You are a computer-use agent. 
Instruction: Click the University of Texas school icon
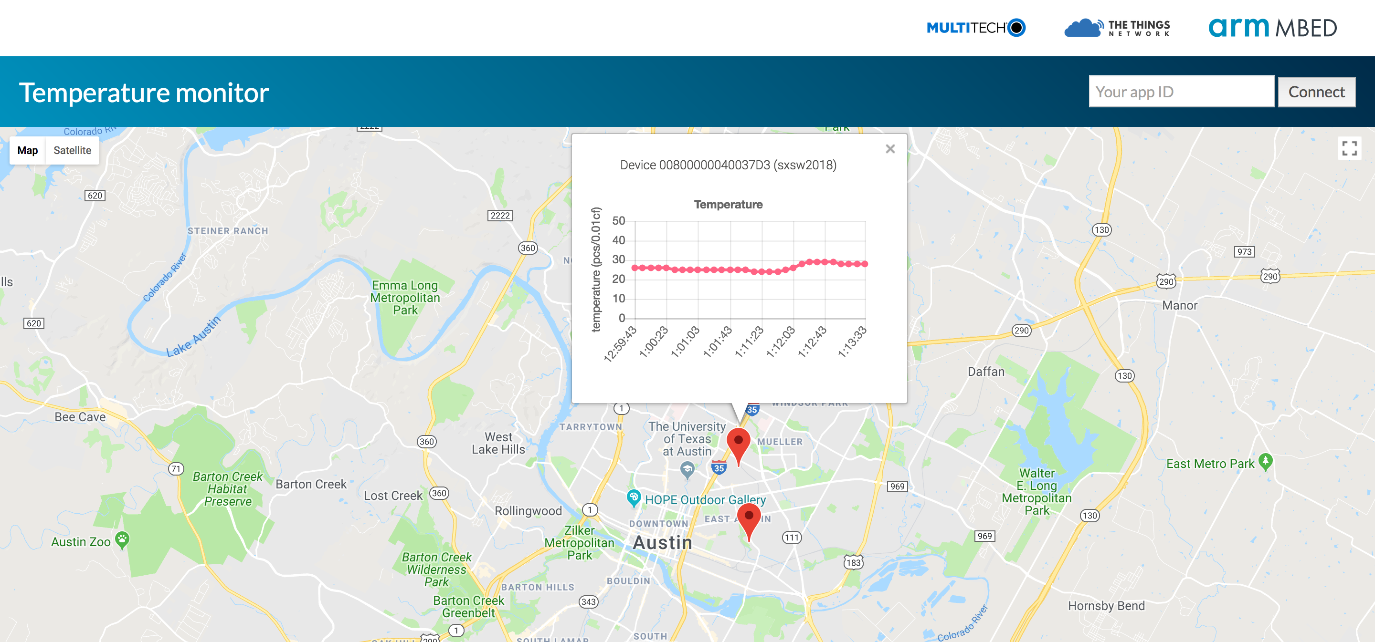[687, 469]
